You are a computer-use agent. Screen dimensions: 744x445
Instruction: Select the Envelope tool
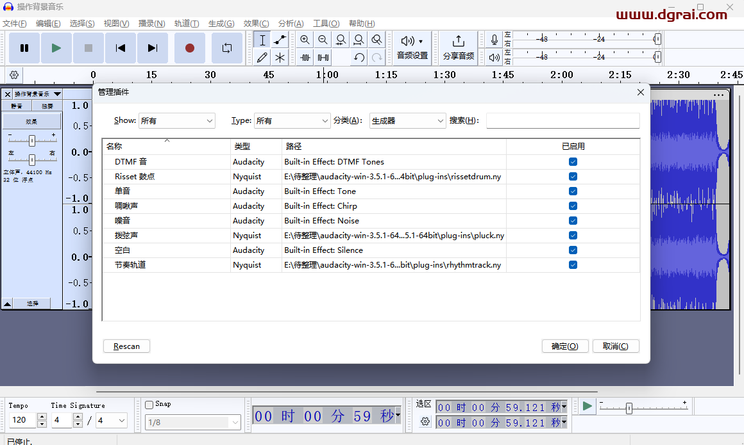pos(280,40)
